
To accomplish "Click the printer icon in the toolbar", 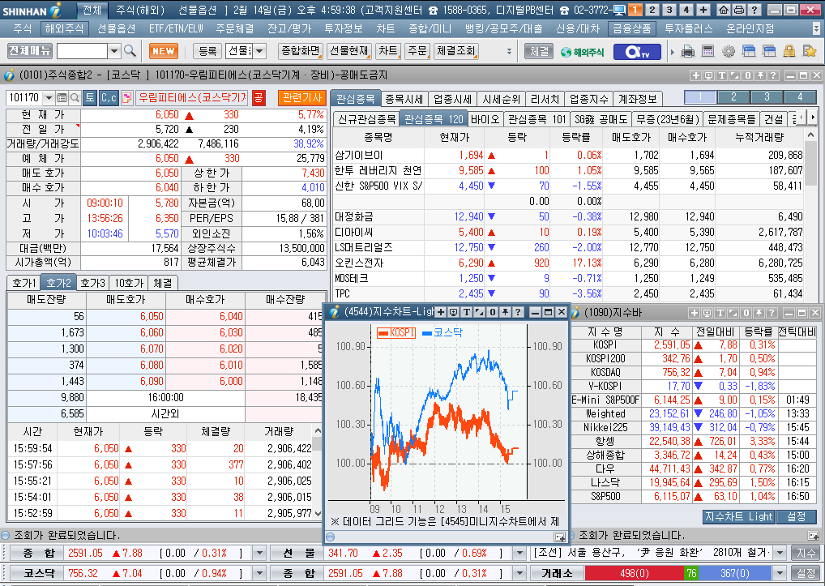I will (x=688, y=51).
